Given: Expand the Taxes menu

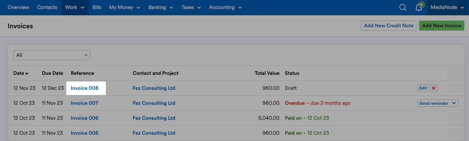Looking at the screenshot, I should tap(191, 7).
